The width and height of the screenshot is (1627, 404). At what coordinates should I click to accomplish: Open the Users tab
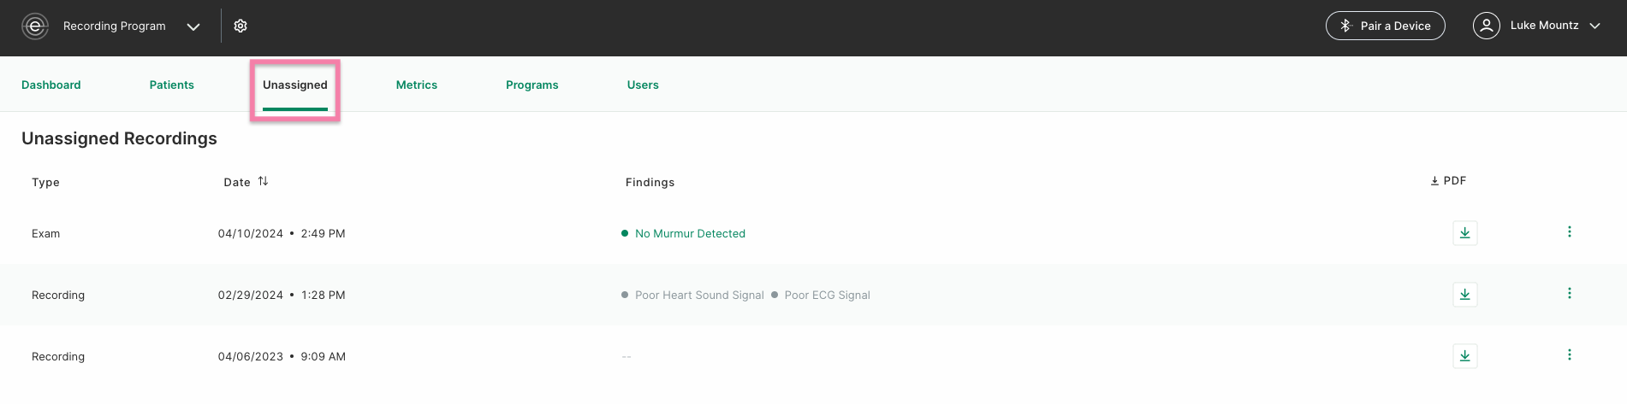[x=643, y=85]
